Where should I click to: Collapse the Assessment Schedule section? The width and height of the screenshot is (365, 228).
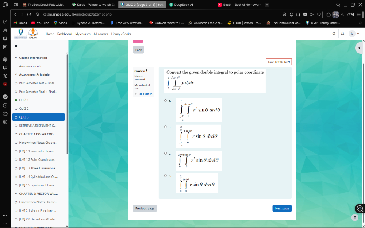coord(16,74)
